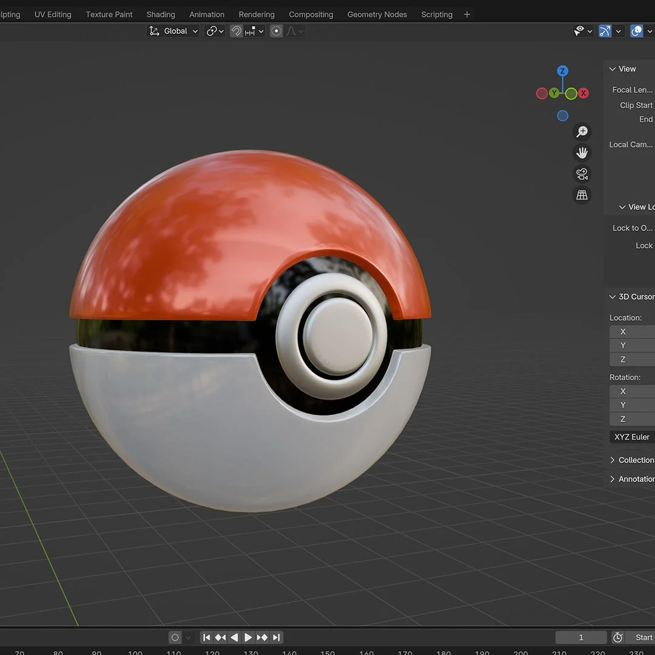Jump to the timeline's first frame
Screen dimensions: 655x655
(206, 637)
